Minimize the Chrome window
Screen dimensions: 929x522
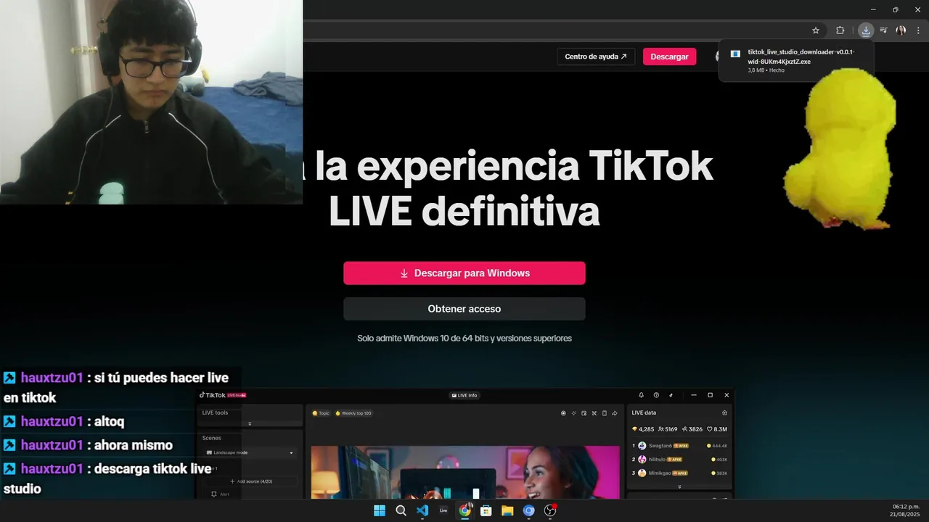pyautogui.click(x=874, y=9)
